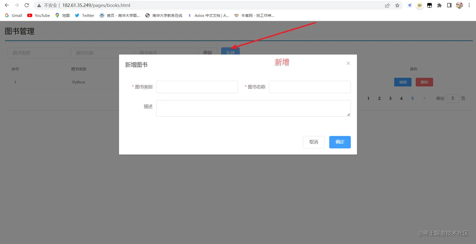Select current pagination page 5
476x244 pixels.
(x=412, y=98)
